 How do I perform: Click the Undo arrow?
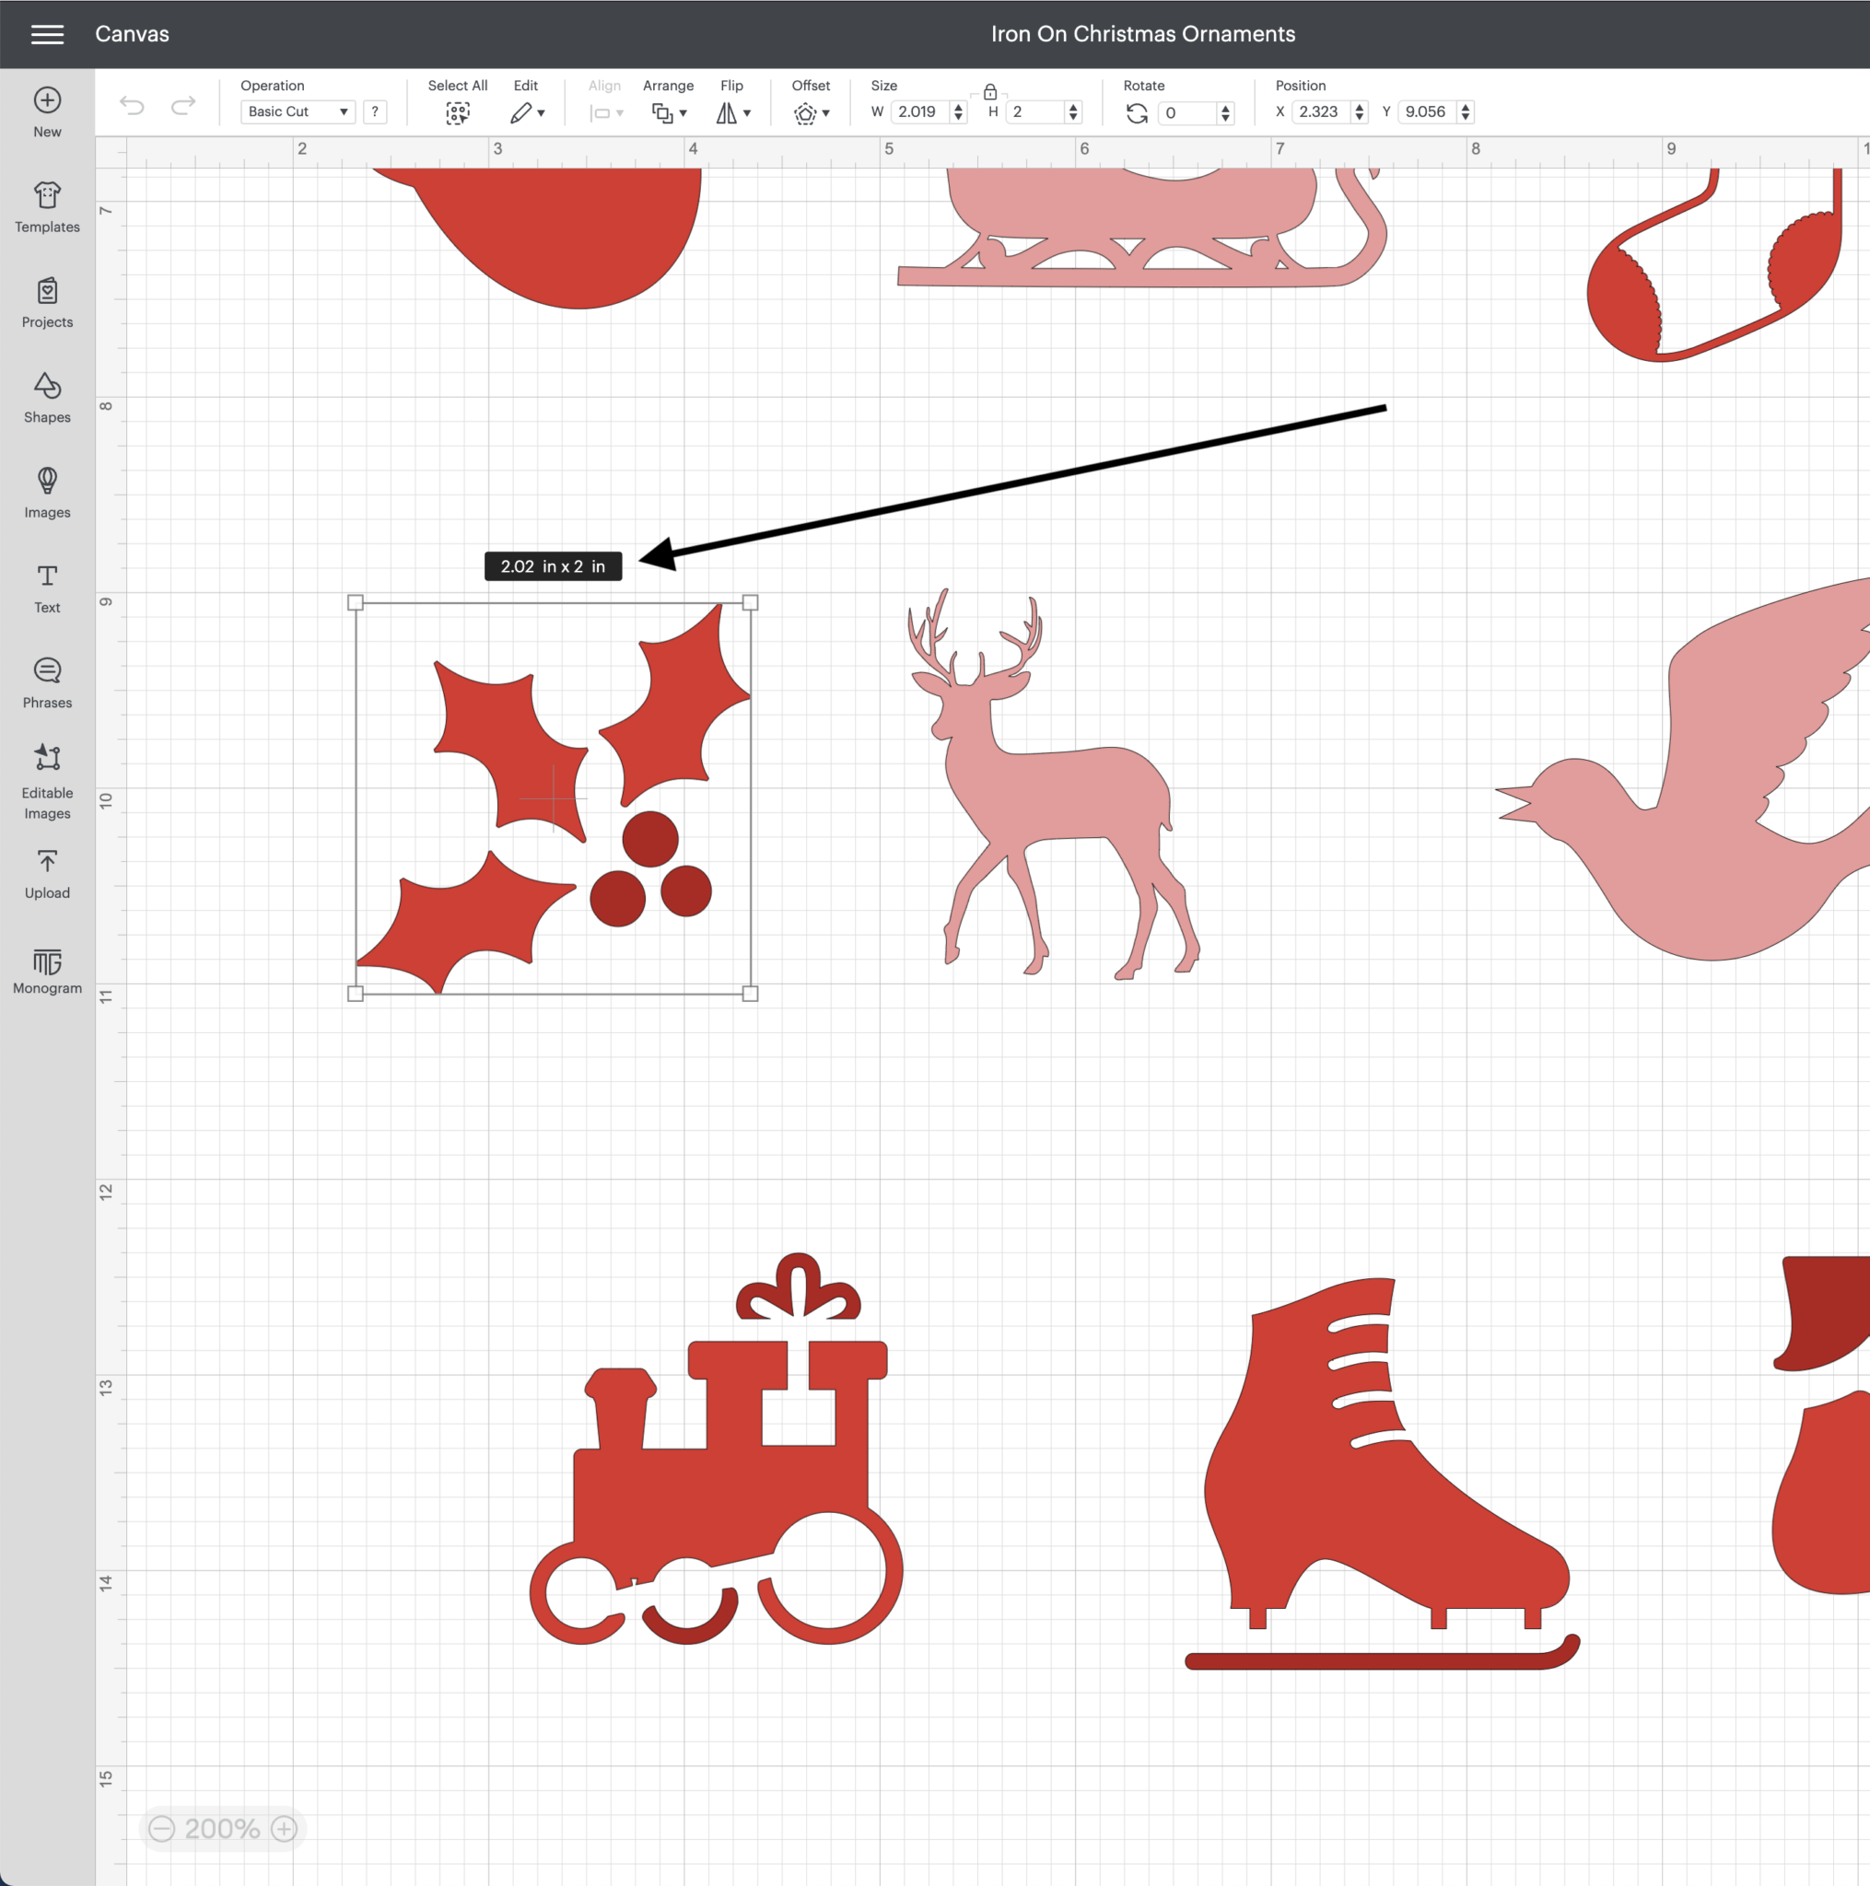pos(132,104)
